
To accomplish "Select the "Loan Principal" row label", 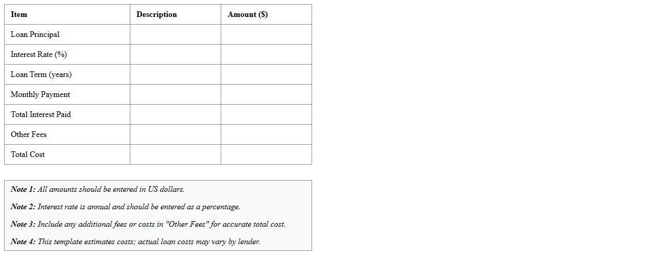I will pos(35,34).
